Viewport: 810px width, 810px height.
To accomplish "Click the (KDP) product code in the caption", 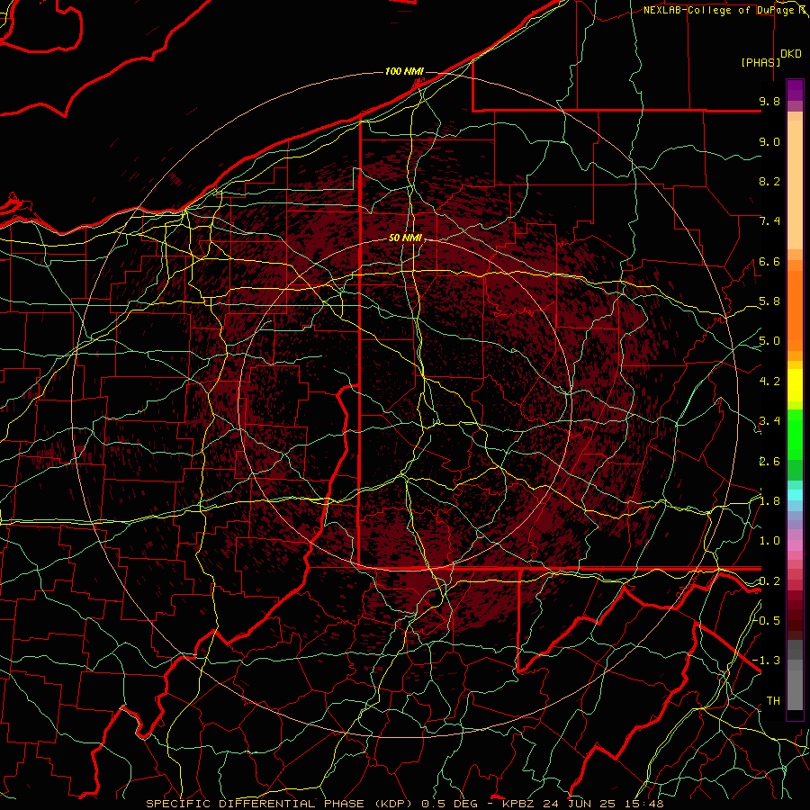I will (x=392, y=804).
